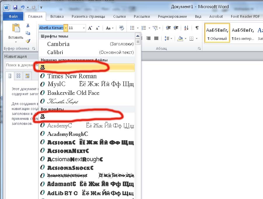Click the font size box showing 11

pos(75,28)
